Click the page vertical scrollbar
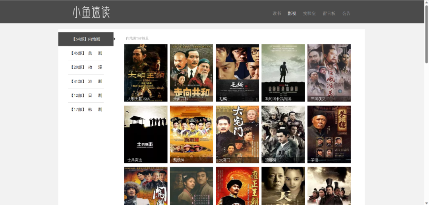This screenshot has width=429, height=205. [x=427, y=36]
